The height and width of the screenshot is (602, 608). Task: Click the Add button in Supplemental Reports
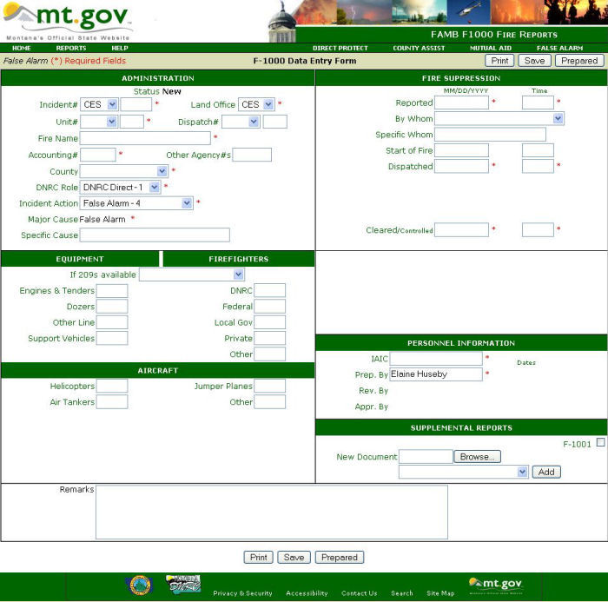click(x=546, y=472)
